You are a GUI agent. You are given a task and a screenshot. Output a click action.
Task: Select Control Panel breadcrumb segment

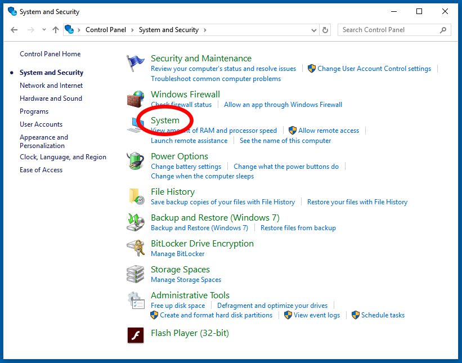pyautogui.click(x=106, y=30)
